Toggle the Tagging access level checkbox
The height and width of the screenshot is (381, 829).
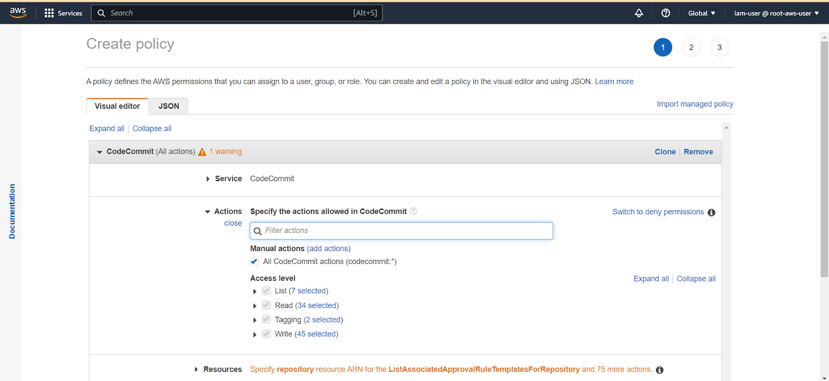tap(266, 319)
